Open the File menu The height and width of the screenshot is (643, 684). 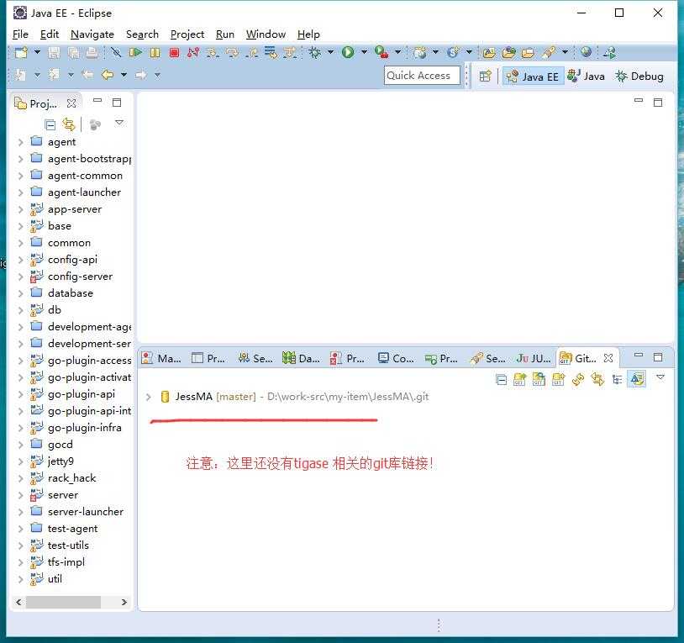coord(20,34)
